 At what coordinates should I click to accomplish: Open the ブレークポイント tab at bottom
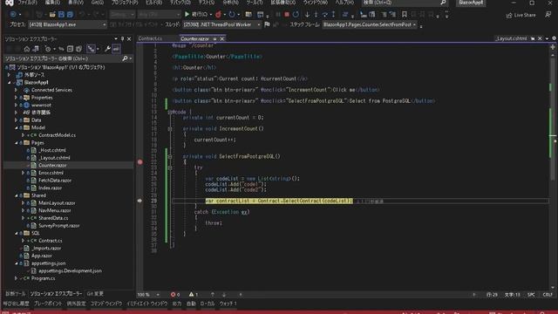[x=48, y=304]
